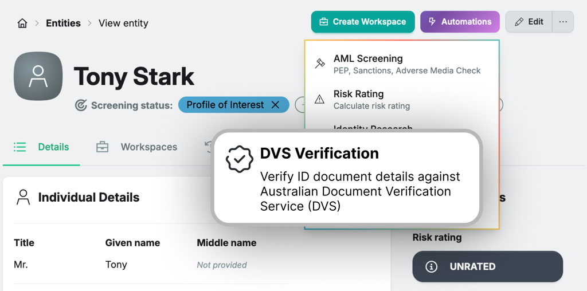
Task: Click the Individual Details person icon
Action: [x=23, y=197]
